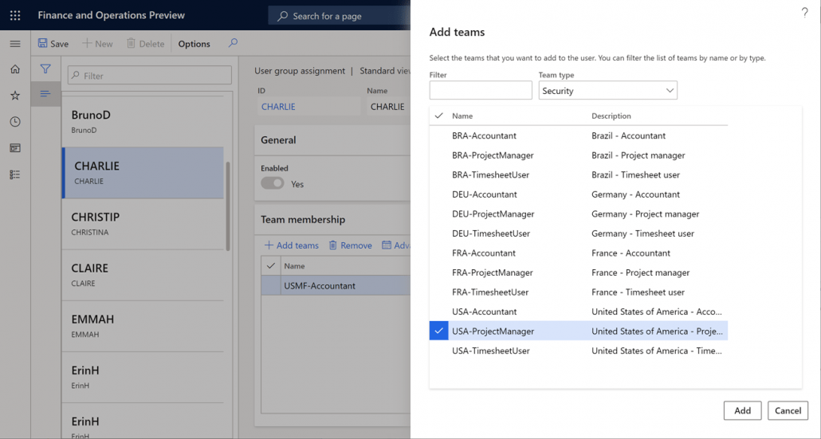Select BrunoD in the user list
Viewport: 821px width, 439px height.
coord(143,121)
